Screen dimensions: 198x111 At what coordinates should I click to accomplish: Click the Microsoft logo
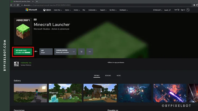coord(31,10)
